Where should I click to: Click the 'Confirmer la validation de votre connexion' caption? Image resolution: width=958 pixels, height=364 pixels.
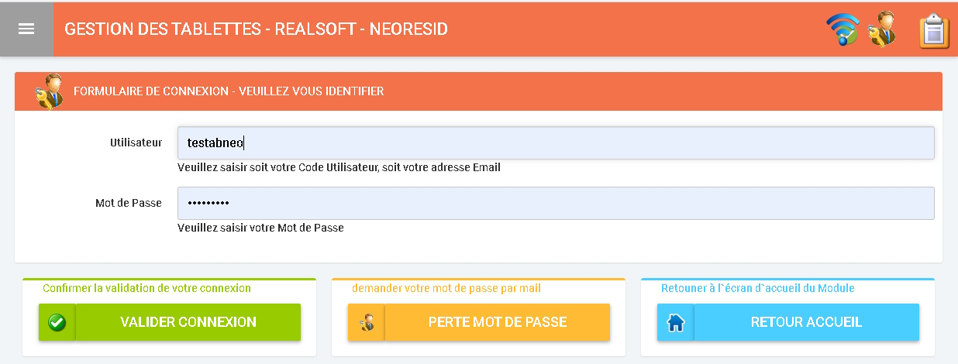pyautogui.click(x=146, y=288)
